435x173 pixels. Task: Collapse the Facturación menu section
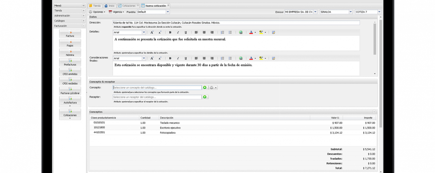[x=83, y=26]
